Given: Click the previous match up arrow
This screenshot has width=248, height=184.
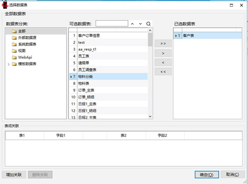Looking at the screenshot, I should (133, 24).
